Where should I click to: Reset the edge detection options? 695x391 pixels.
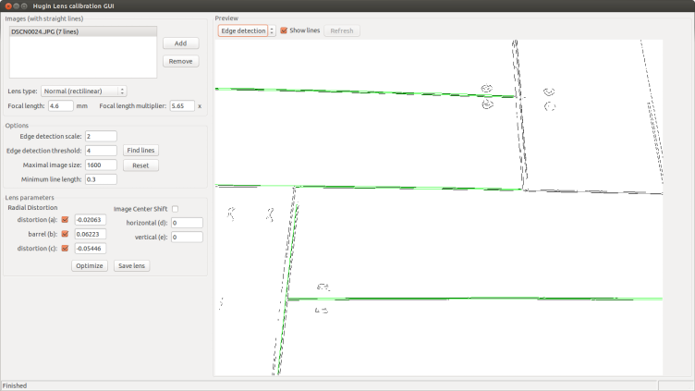[140, 165]
